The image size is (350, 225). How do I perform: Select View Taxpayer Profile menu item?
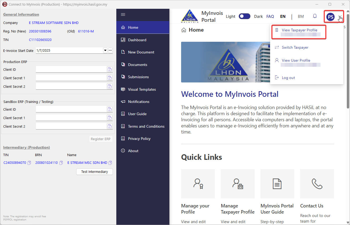(x=299, y=30)
